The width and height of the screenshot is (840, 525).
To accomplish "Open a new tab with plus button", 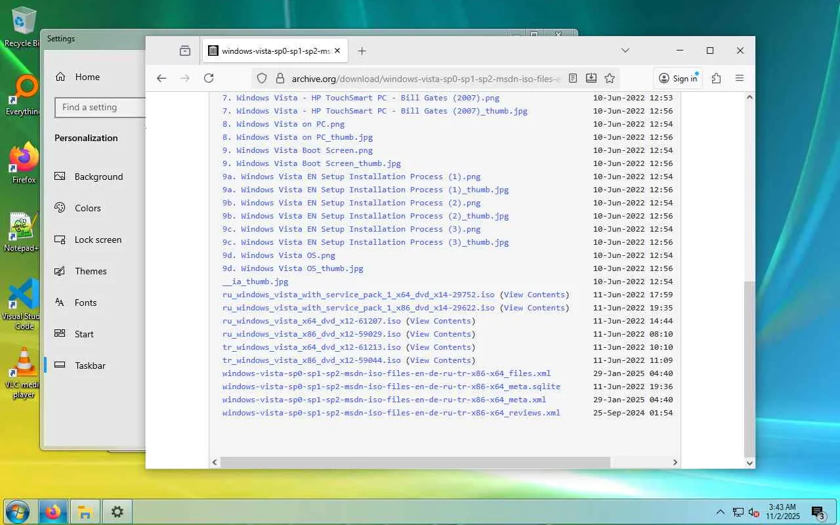I will pyautogui.click(x=362, y=51).
